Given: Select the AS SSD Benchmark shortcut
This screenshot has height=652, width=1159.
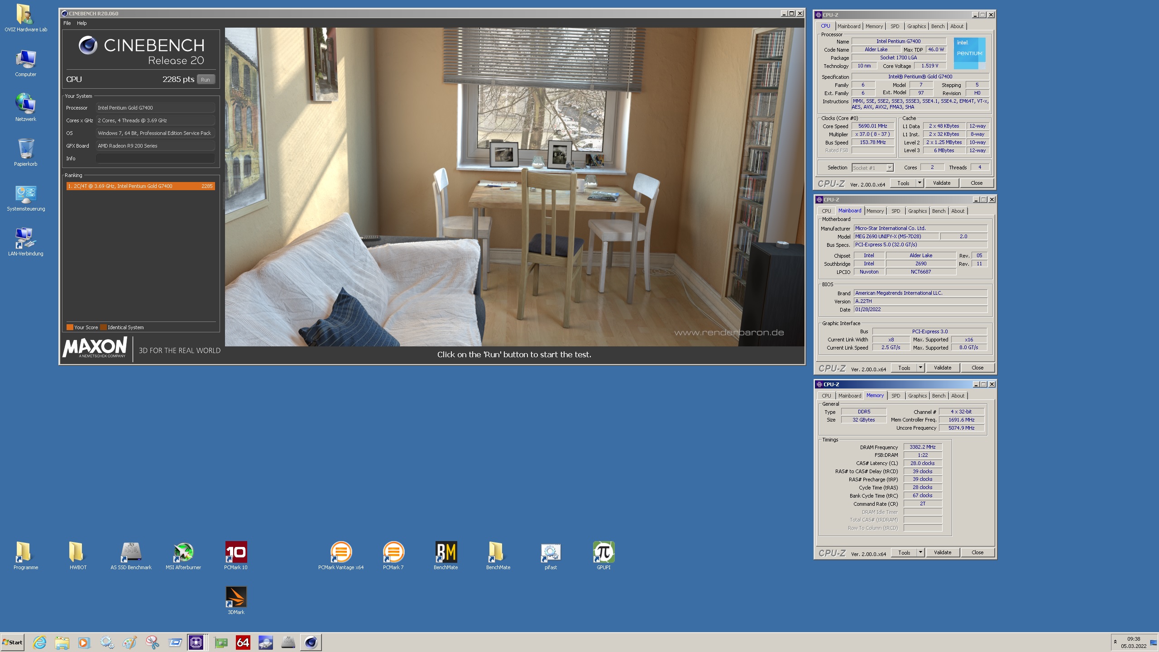Looking at the screenshot, I should point(131,556).
